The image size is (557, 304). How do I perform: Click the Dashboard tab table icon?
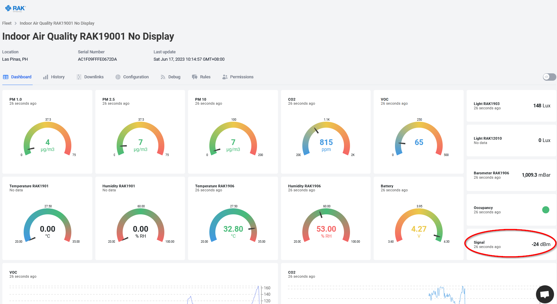[x=6, y=77]
